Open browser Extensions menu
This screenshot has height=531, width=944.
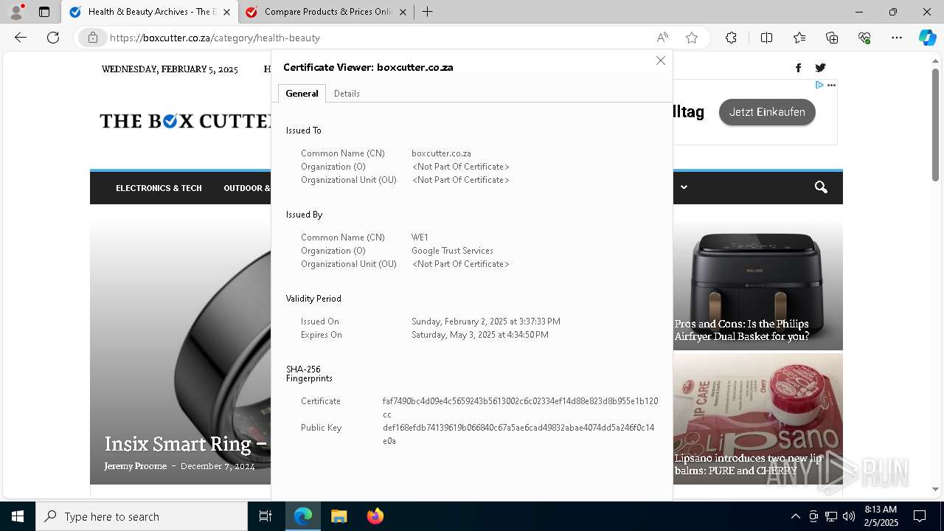731,38
